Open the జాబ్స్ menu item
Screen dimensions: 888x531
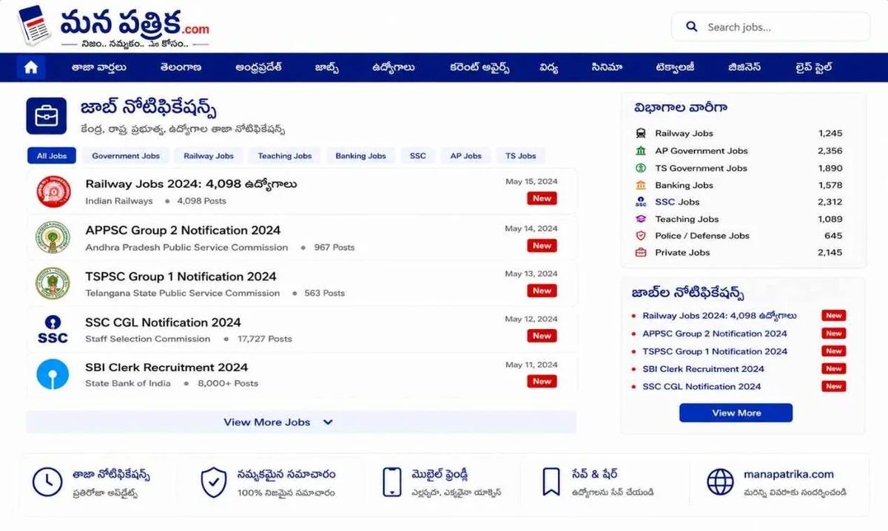pos(327,67)
